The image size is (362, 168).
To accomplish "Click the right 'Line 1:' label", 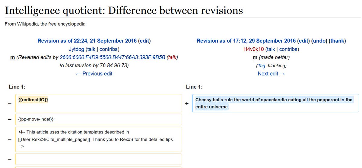I will (194, 87).
